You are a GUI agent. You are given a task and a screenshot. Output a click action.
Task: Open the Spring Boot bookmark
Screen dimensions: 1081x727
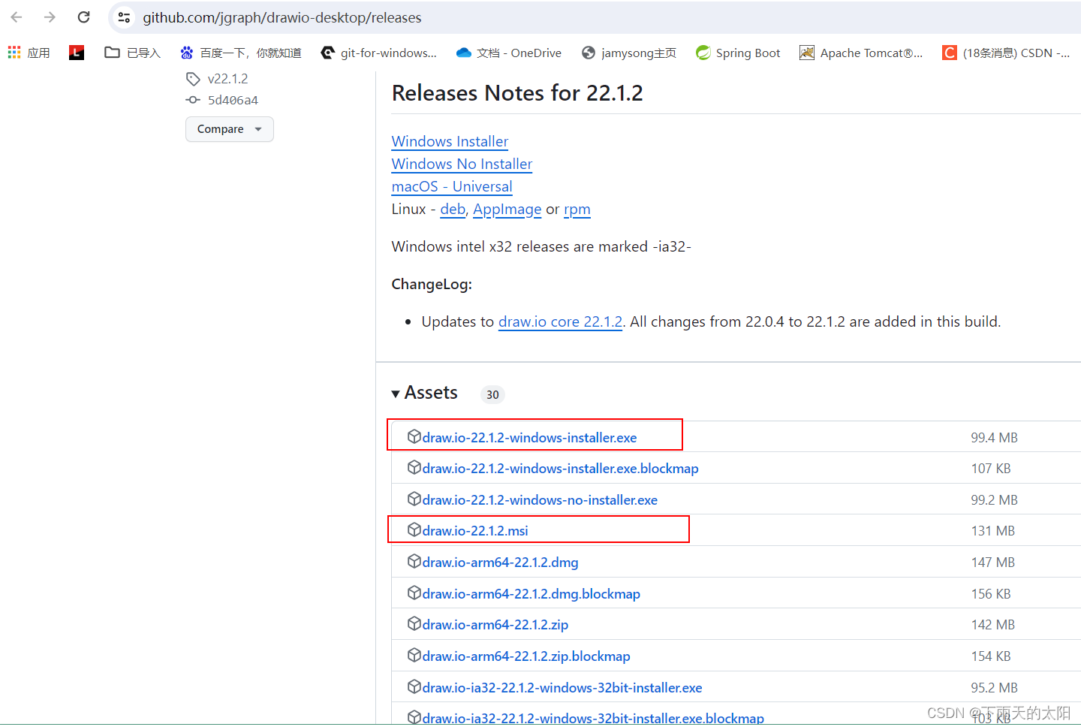(738, 53)
